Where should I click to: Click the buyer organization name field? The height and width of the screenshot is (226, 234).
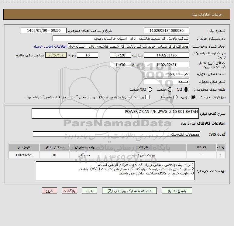click(121, 38)
